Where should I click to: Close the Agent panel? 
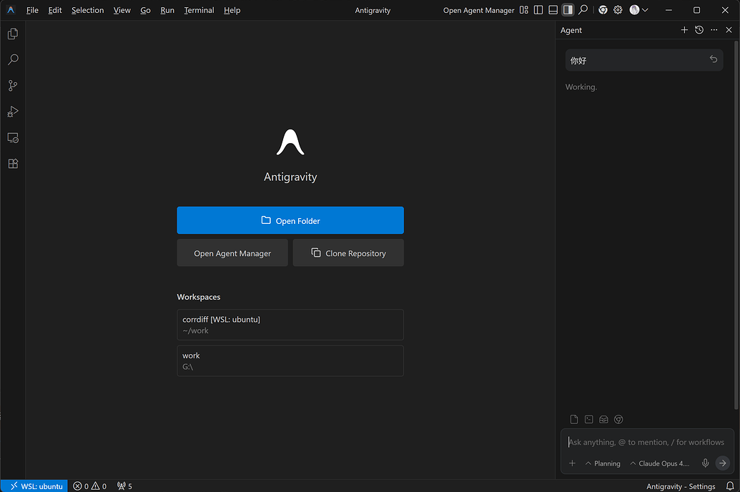pyautogui.click(x=729, y=30)
